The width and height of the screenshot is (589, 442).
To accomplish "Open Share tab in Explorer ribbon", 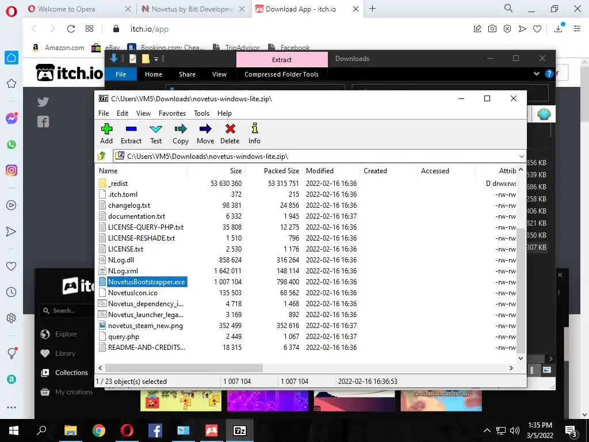I will pyautogui.click(x=187, y=74).
